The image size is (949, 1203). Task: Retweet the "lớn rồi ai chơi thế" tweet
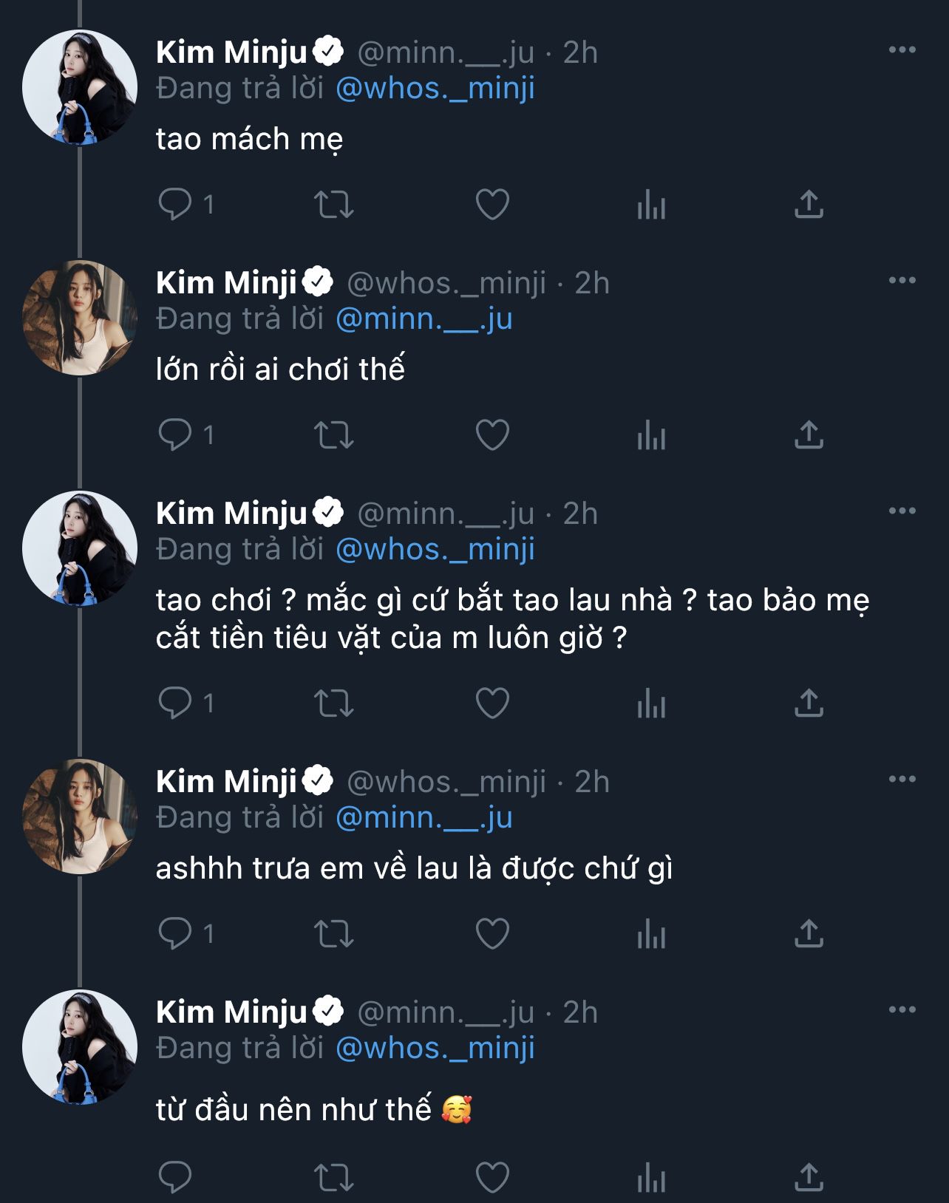click(334, 435)
